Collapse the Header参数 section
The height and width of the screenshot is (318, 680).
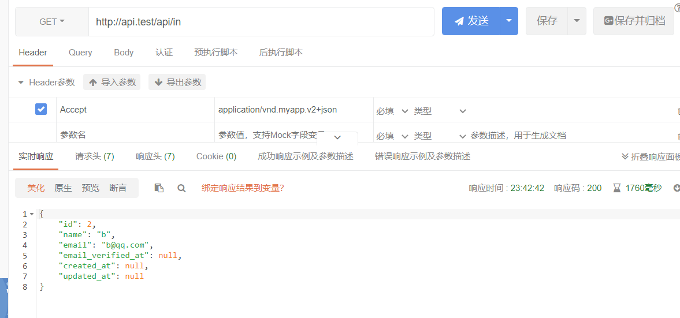(x=20, y=83)
